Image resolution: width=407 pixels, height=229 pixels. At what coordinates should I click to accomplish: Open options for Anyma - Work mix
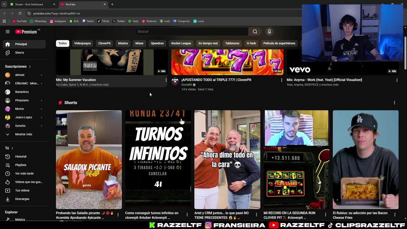pos(397,80)
